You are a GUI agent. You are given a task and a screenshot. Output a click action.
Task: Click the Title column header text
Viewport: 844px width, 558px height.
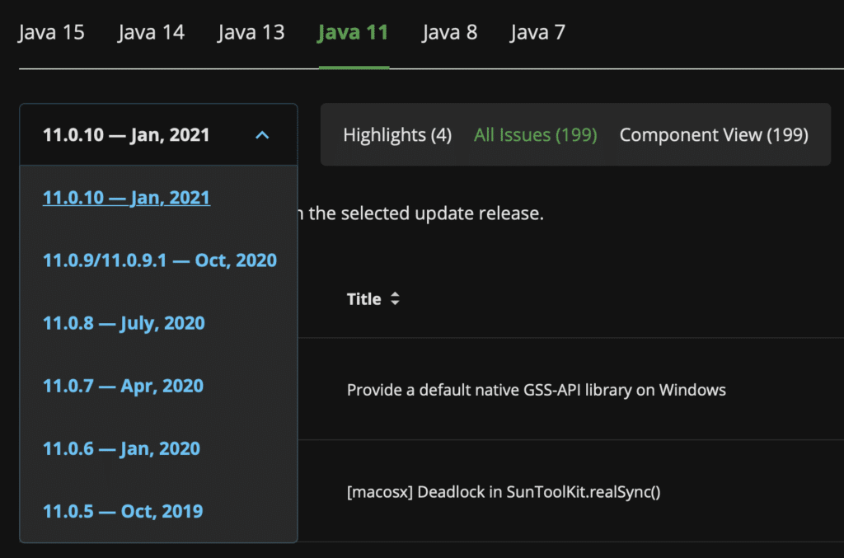[x=363, y=298]
